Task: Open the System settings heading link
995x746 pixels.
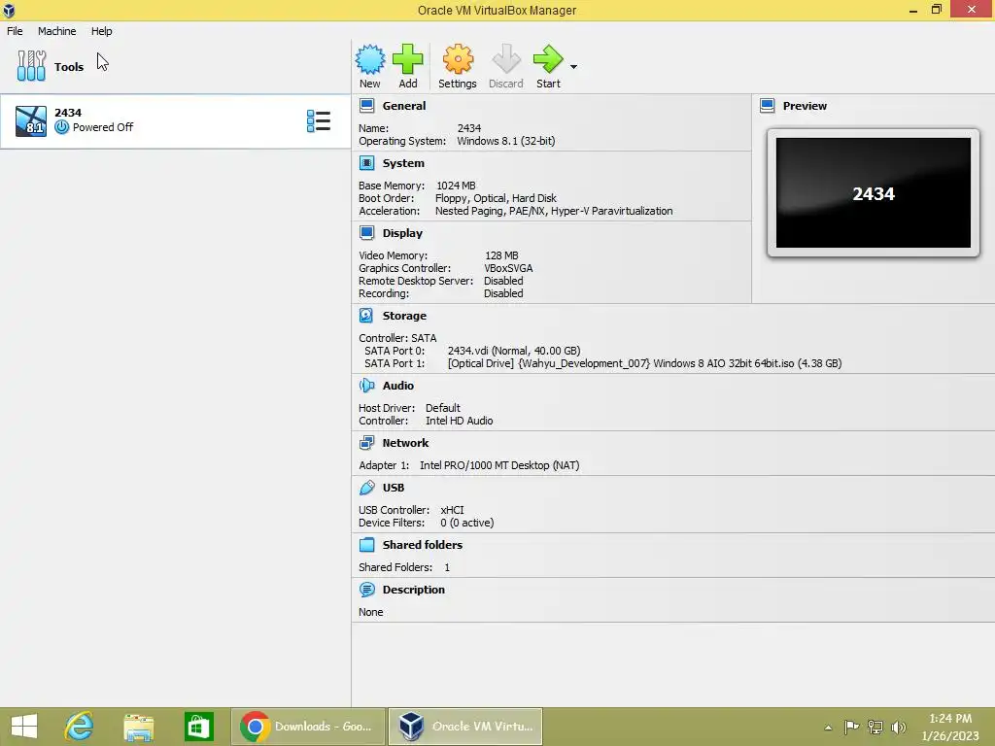Action: tap(403, 163)
